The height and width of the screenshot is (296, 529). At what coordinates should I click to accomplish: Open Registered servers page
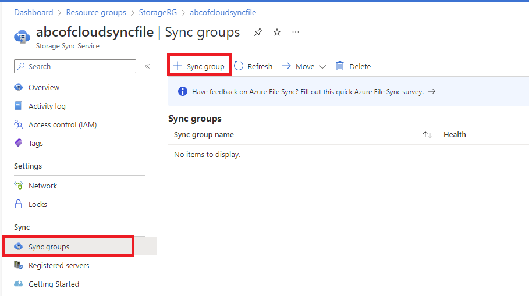pos(59,265)
